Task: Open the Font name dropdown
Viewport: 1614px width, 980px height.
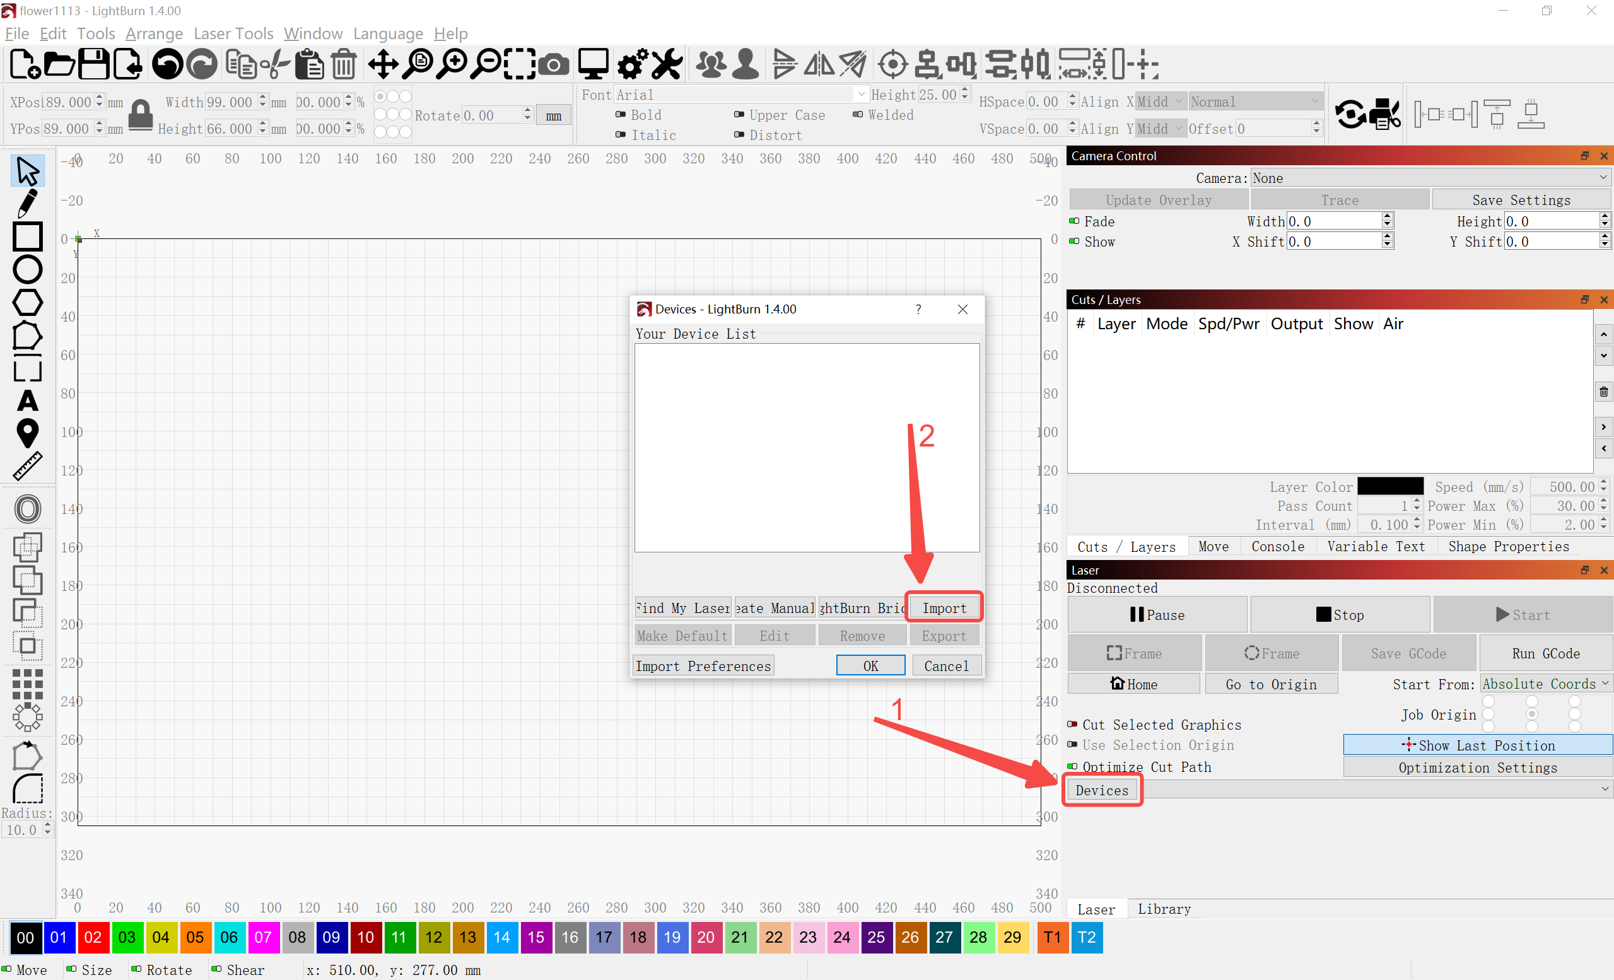Action: 741,95
